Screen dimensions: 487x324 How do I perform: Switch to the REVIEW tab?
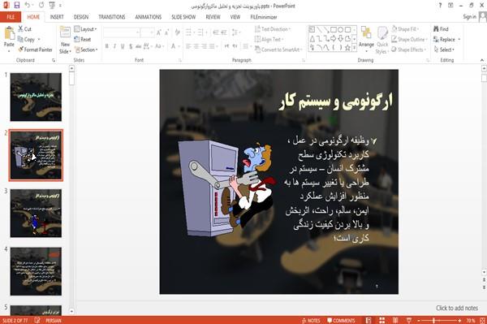[x=213, y=17]
